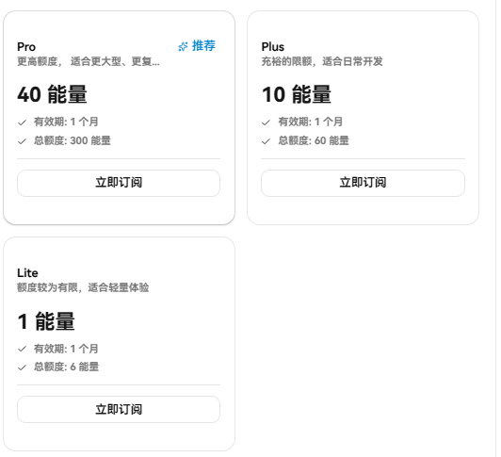Click 有效期: 1 个月 in Lite card
This screenshot has height=457, width=501.
point(66,349)
